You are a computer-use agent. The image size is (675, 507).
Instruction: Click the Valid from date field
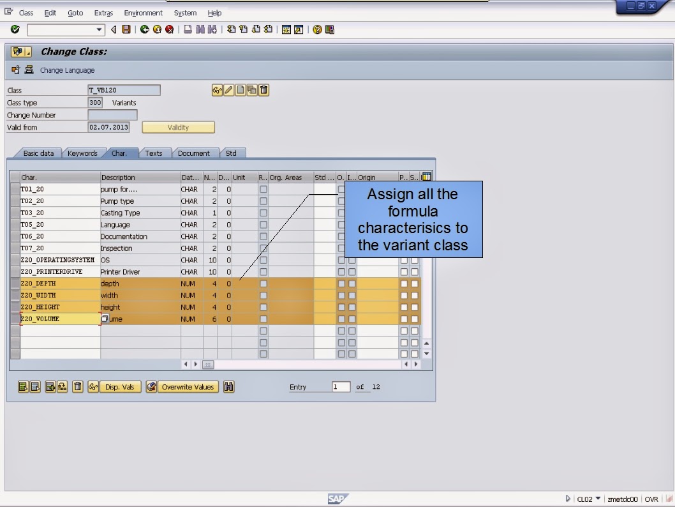click(108, 127)
